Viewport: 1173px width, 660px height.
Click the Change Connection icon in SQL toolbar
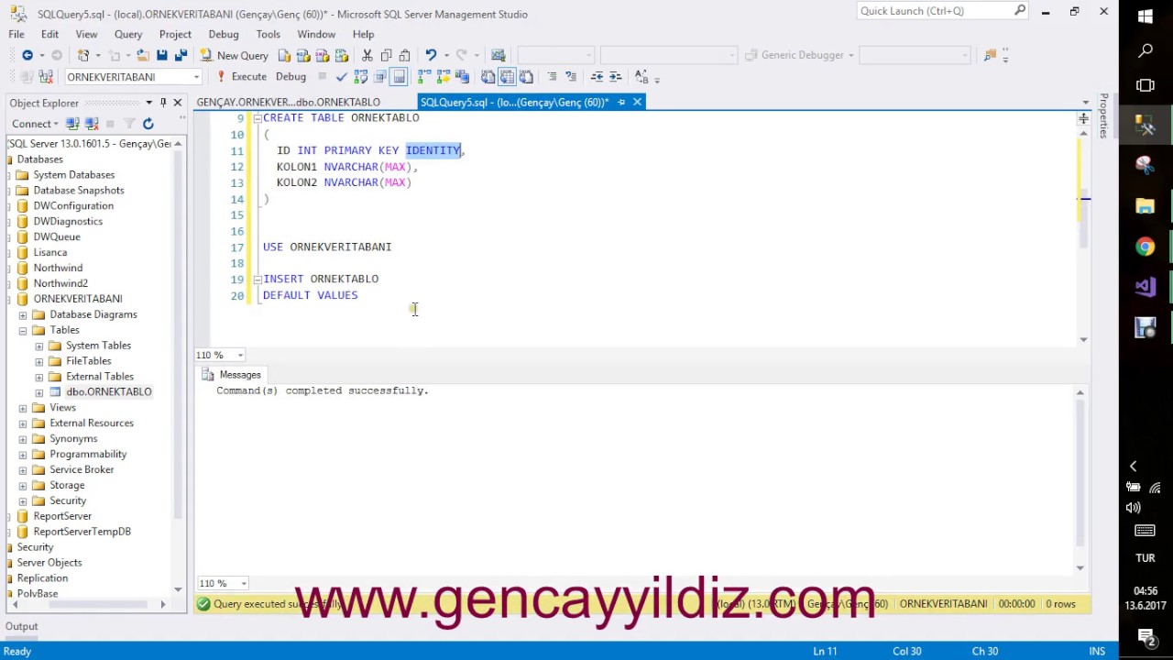coord(47,76)
